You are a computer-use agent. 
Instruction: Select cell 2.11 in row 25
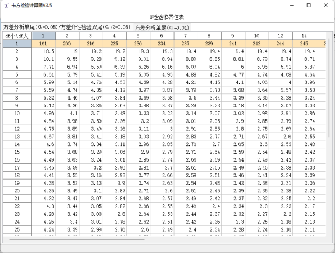[x=304, y=230]
